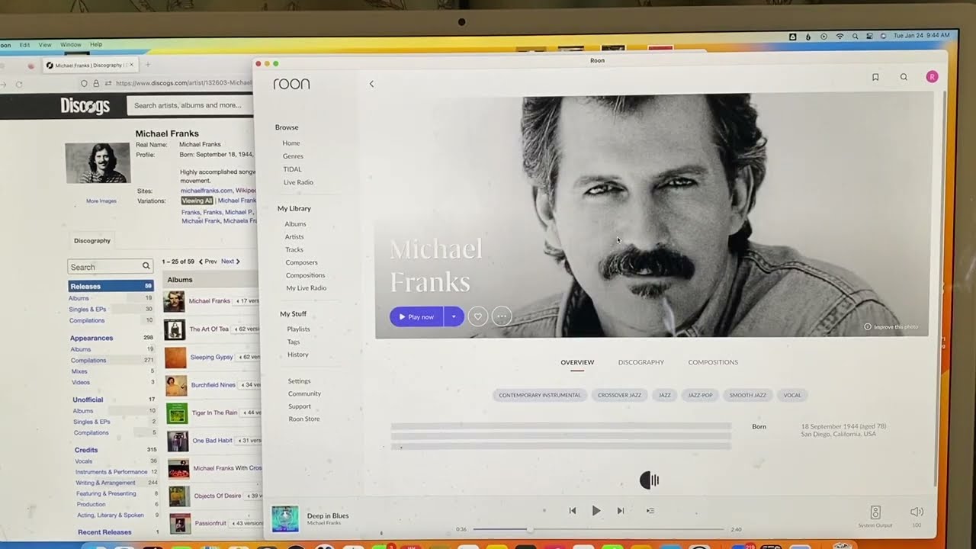This screenshot has height=549, width=976.
Task: Open the volume speaker icon
Action: click(917, 512)
